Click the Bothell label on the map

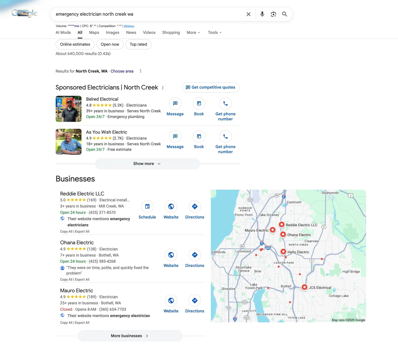(x=286, y=286)
